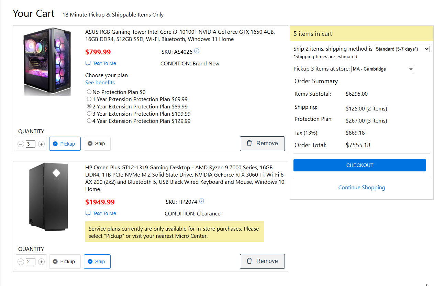Click info icon beside SKU HP2074

tap(201, 201)
